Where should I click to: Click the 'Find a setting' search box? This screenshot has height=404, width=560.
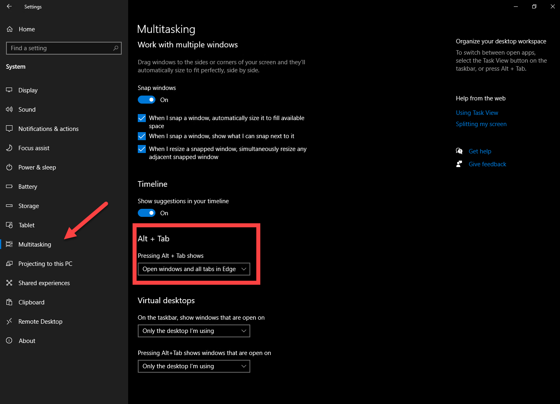pos(60,48)
